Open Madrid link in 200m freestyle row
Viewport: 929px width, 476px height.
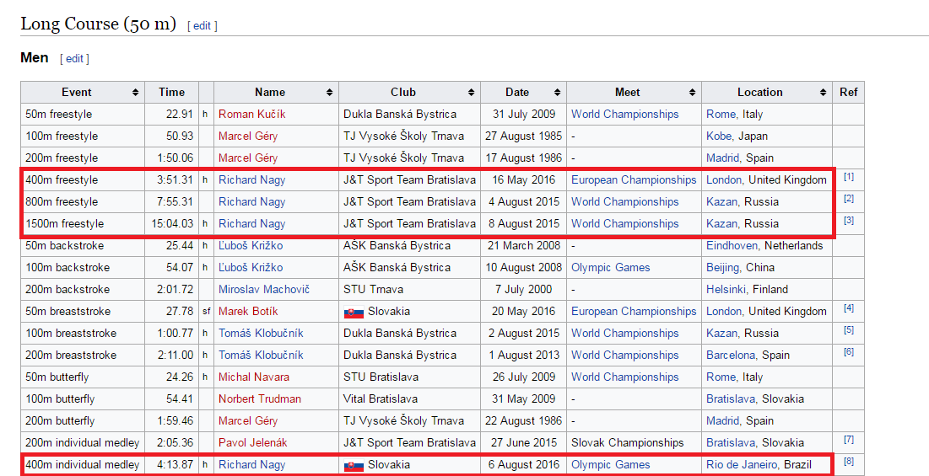click(722, 158)
